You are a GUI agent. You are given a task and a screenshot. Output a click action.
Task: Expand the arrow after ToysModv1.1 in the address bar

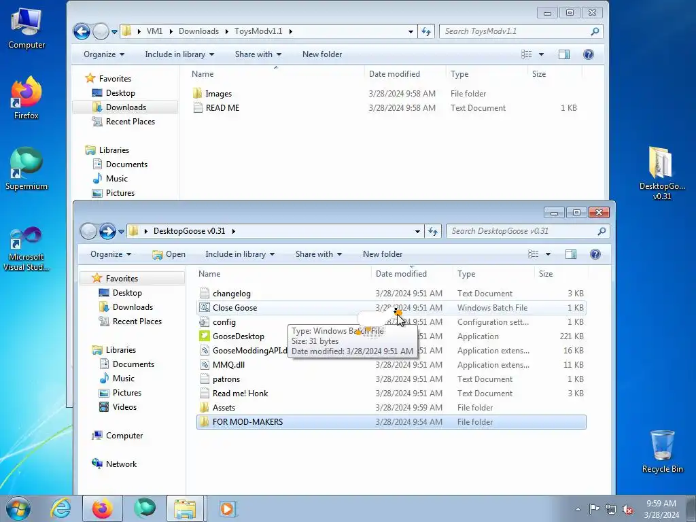pyautogui.click(x=291, y=31)
